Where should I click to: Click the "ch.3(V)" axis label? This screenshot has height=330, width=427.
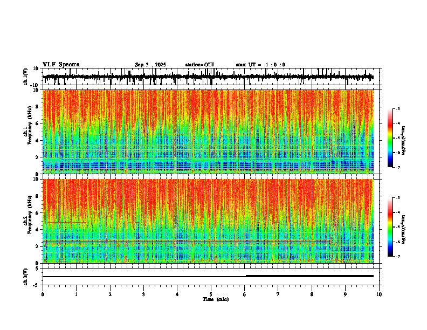pos(25,277)
